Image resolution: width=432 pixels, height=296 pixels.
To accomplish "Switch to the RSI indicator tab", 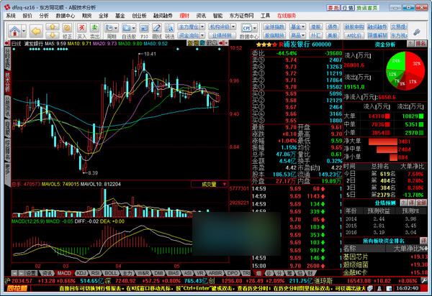I will [x=95, y=273].
